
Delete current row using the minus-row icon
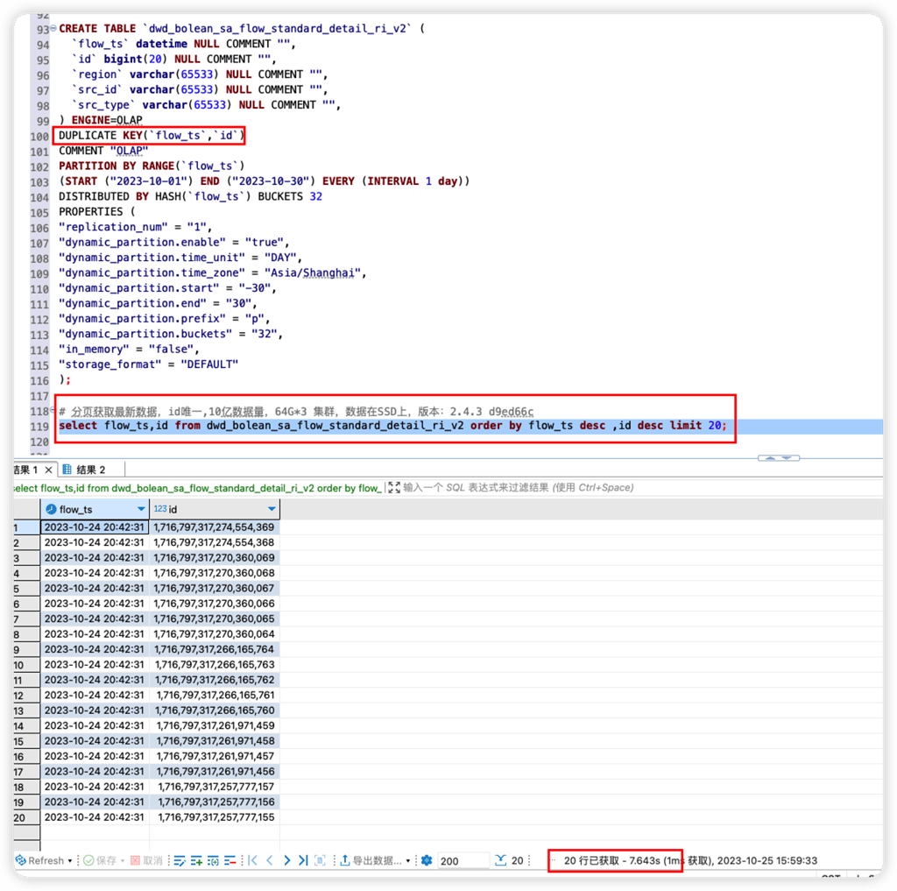230,860
